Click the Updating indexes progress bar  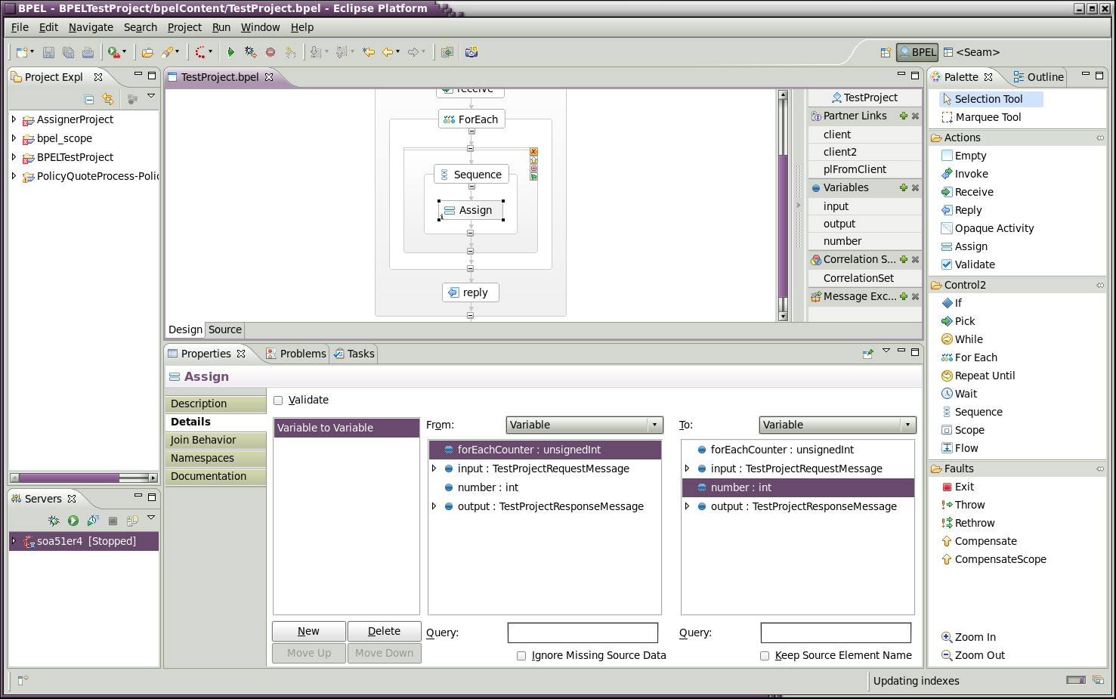(x=1076, y=680)
